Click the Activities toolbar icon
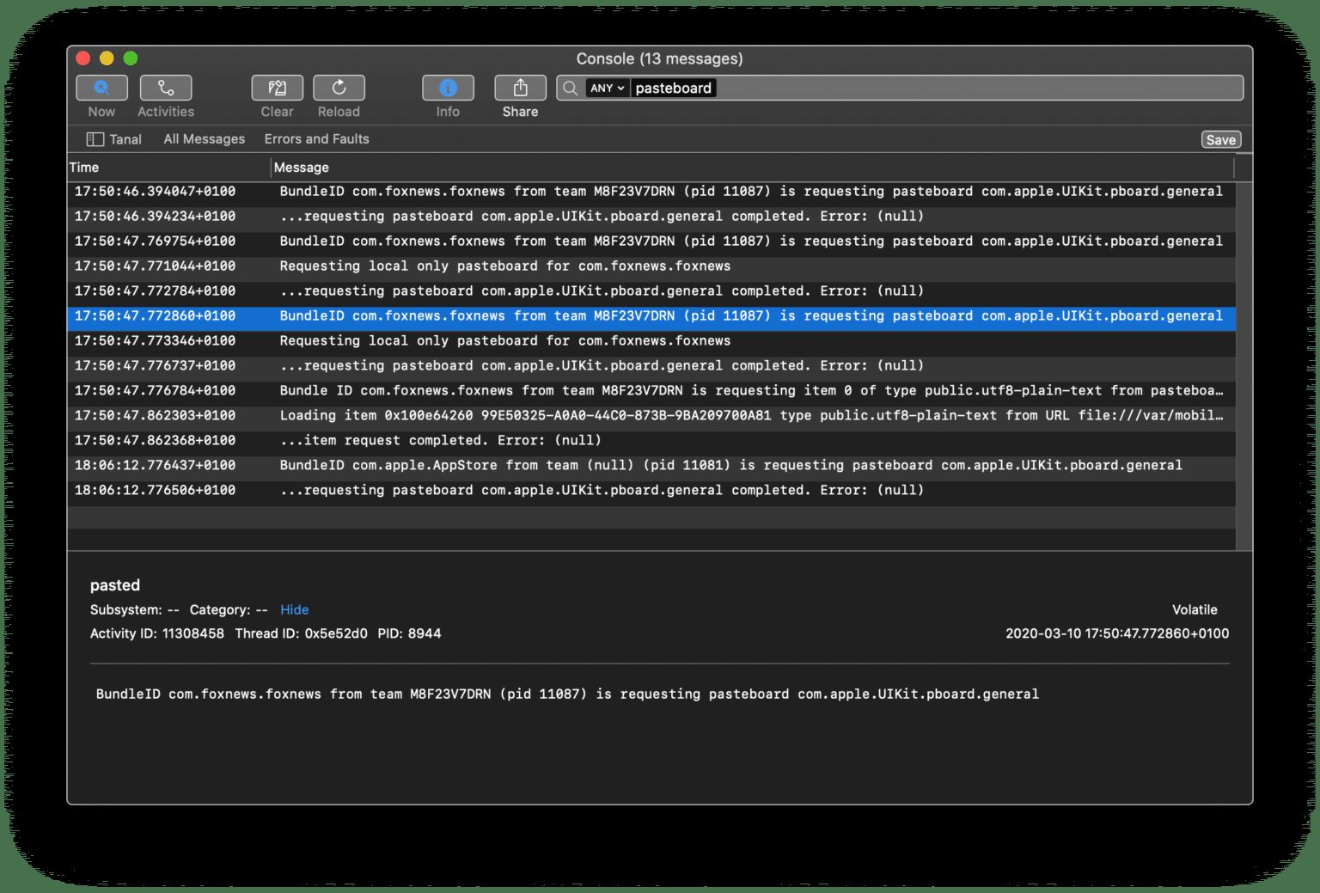This screenshot has height=893, width=1320. tap(166, 89)
